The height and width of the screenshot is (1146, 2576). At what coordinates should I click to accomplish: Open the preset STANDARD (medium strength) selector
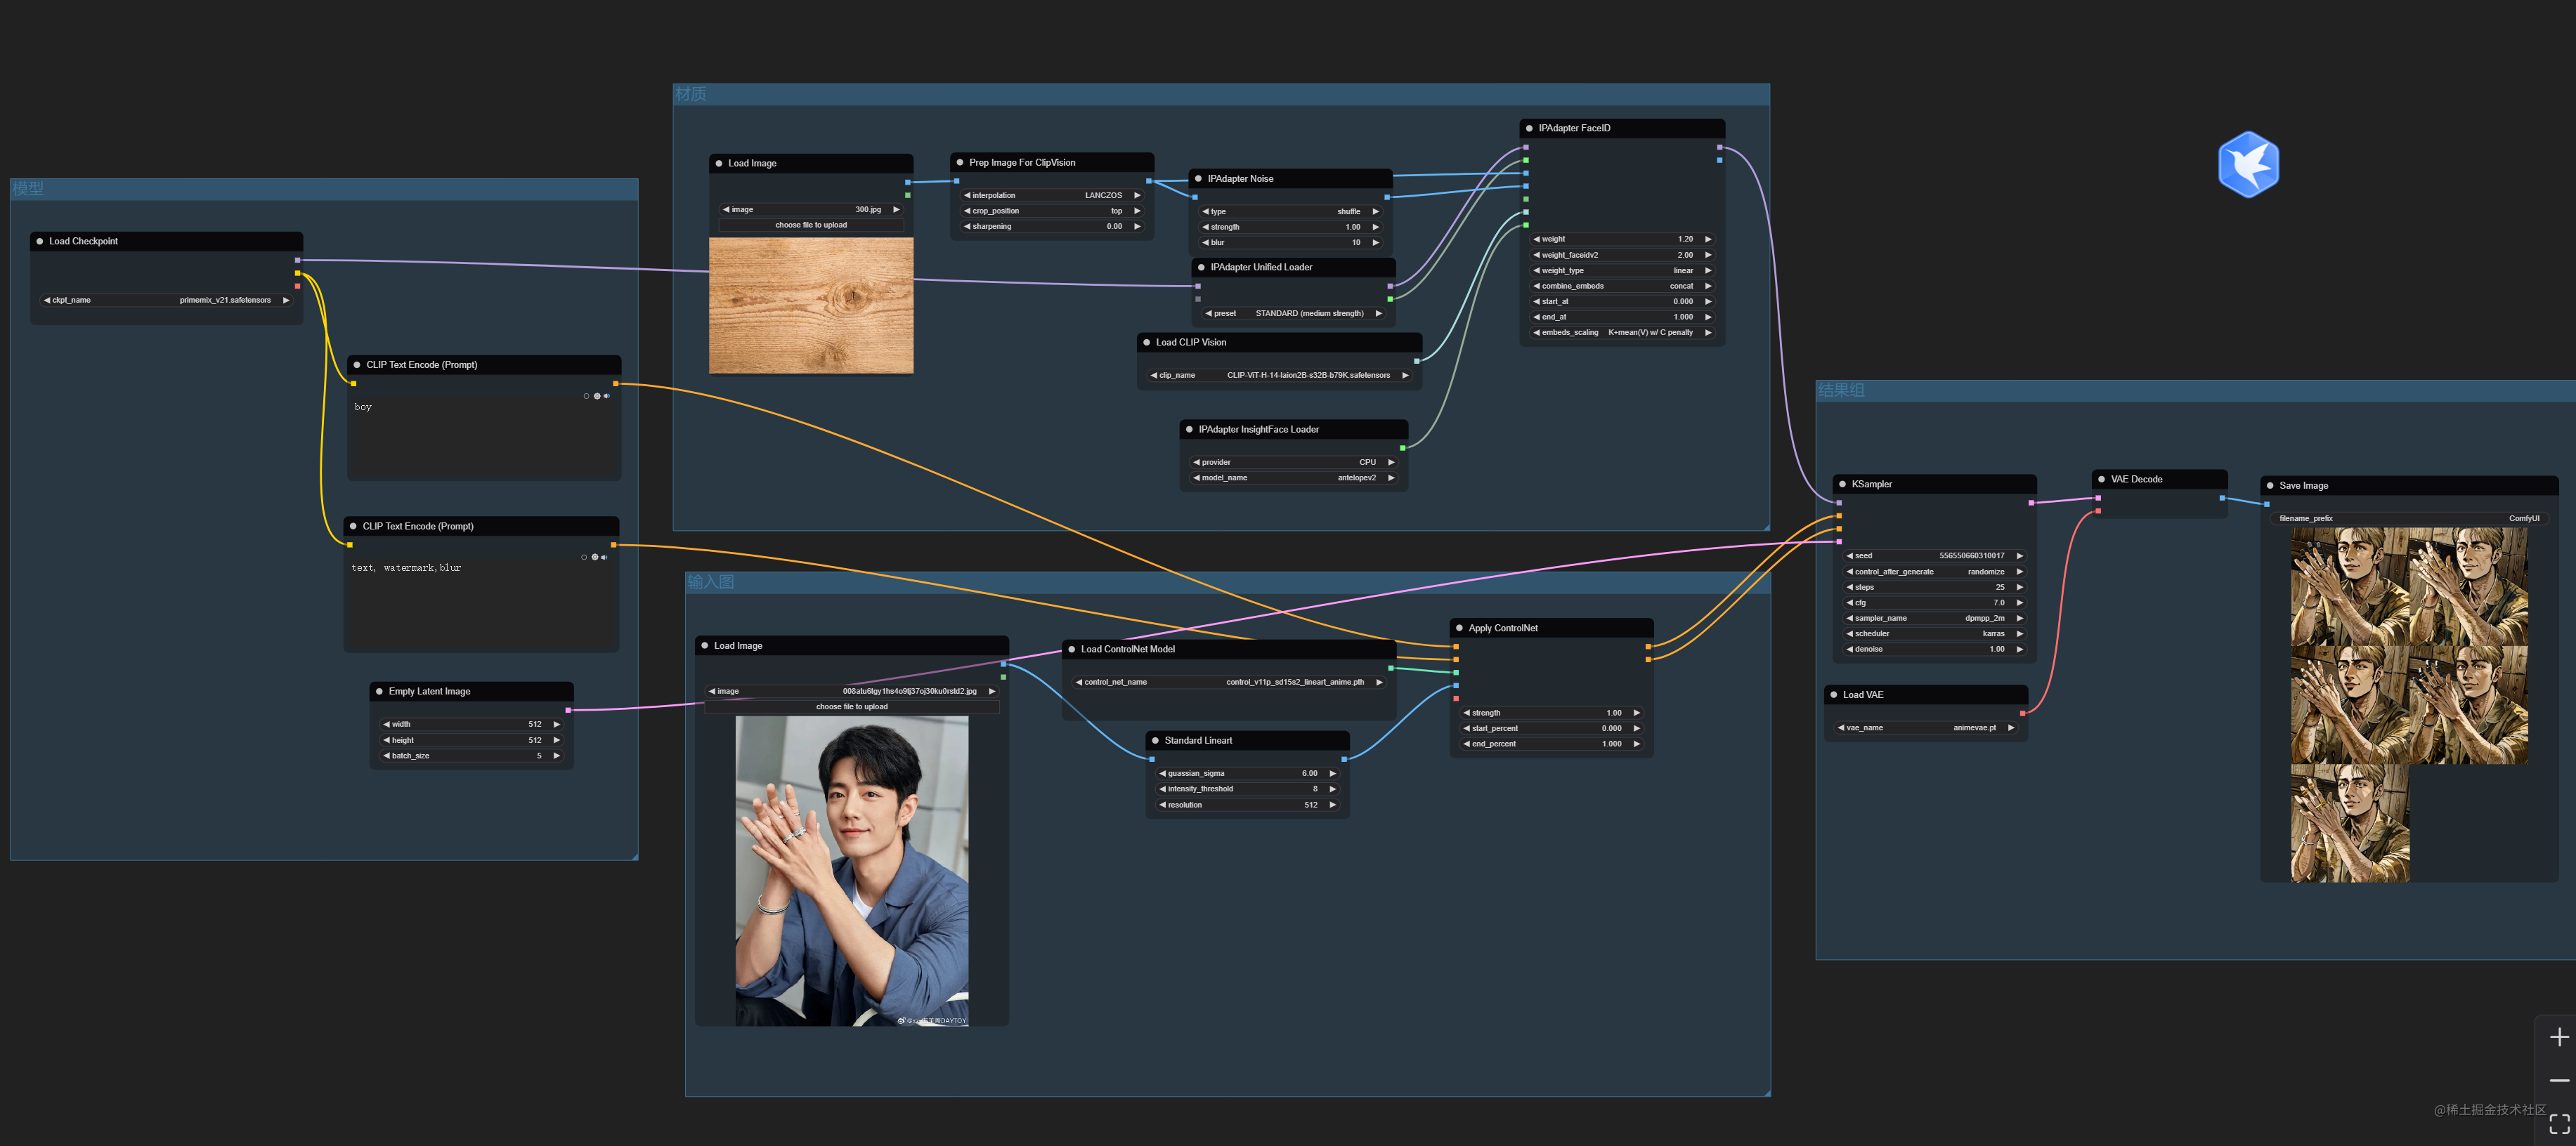point(1292,312)
